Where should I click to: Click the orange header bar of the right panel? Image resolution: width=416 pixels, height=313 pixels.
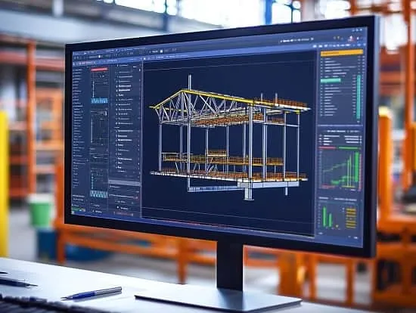[342, 53]
